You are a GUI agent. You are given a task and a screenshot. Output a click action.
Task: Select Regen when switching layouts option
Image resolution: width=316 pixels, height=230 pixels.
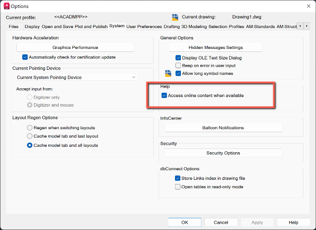tap(30, 128)
